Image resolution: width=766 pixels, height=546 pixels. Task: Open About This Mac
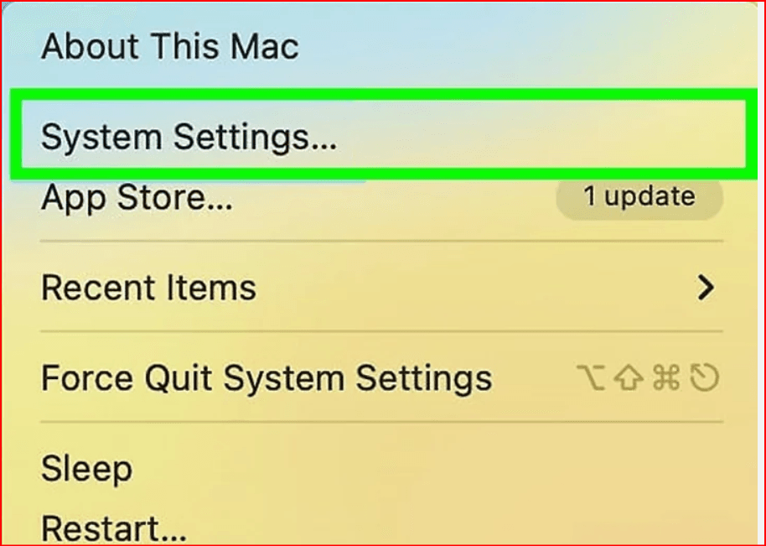click(x=169, y=47)
